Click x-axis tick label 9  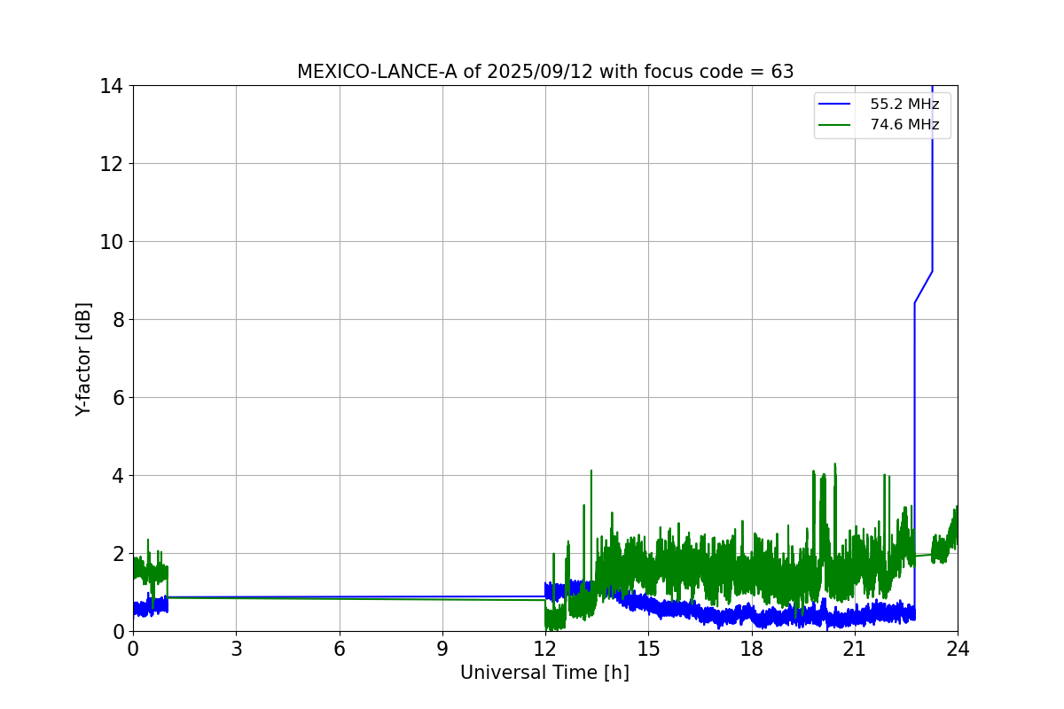click(x=442, y=649)
